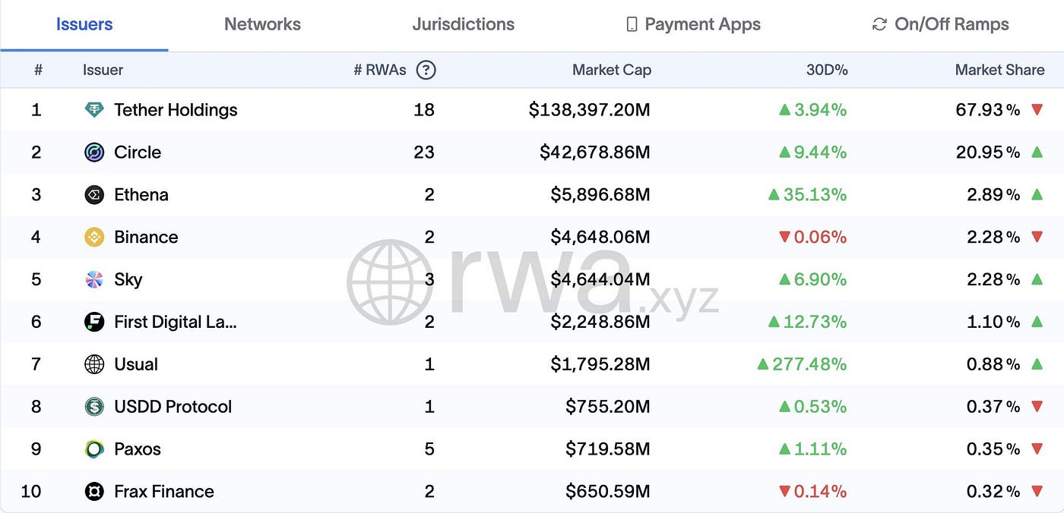The width and height of the screenshot is (1064, 513).
Task: Click the $138,397.20M market cap value
Action: coord(590,110)
